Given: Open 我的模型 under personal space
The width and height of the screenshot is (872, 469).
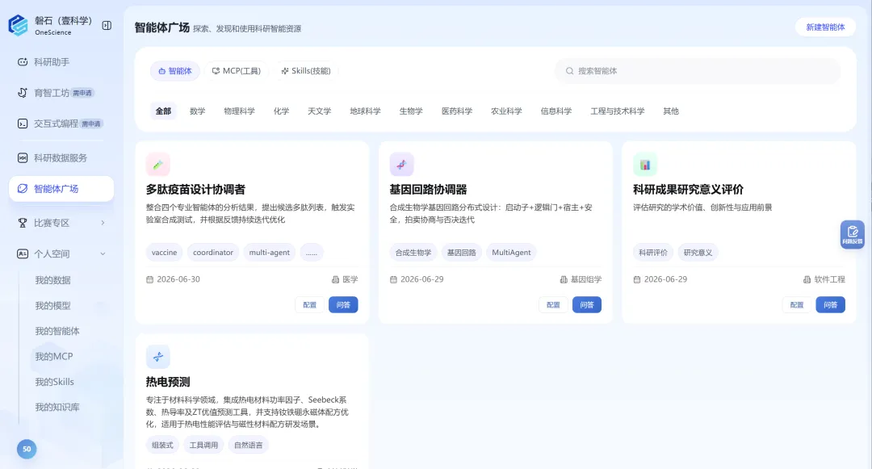Looking at the screenshot, I should 52,306.
